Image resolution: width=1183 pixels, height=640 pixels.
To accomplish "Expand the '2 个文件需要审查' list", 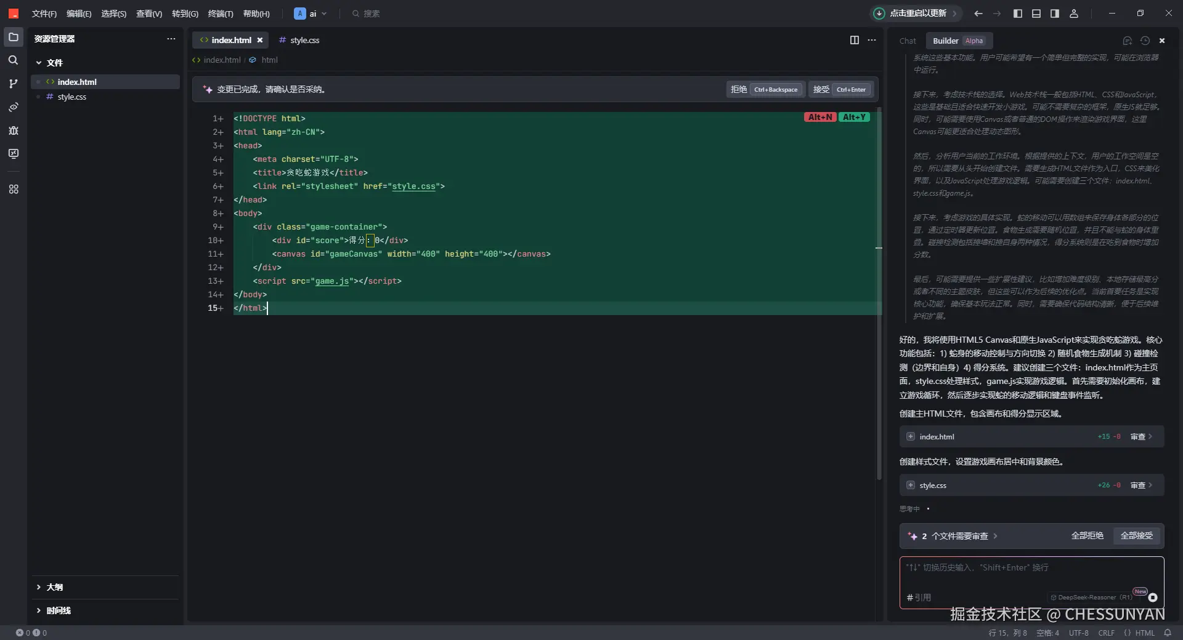I will point(959,536).
